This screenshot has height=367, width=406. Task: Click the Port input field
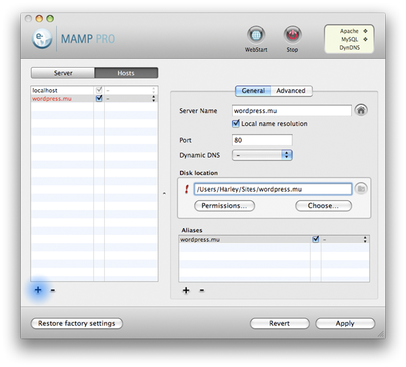click(x=262, y=140)
